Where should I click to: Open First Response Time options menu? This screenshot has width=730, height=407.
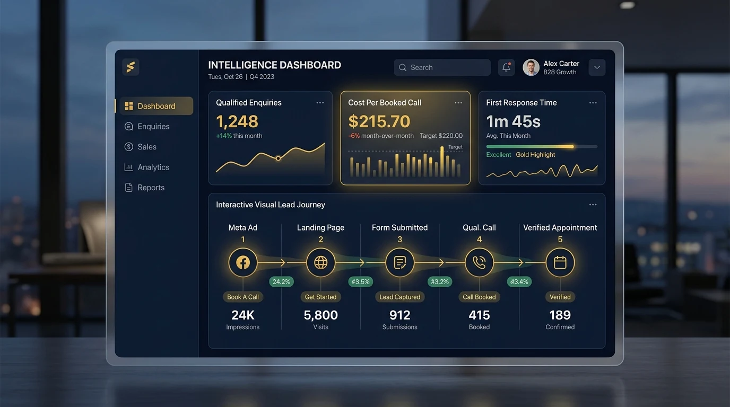pos(593,103)
